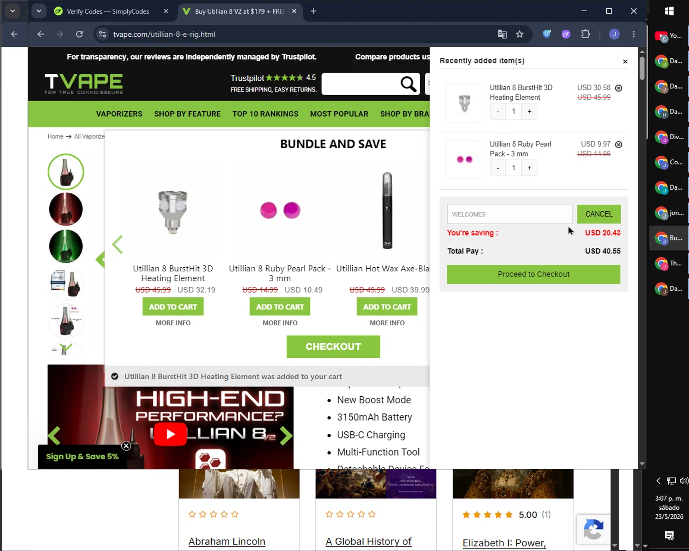Go back in browser history
Image resolution: width=689 pixels, height=551 pixels.
coord(40,34)
